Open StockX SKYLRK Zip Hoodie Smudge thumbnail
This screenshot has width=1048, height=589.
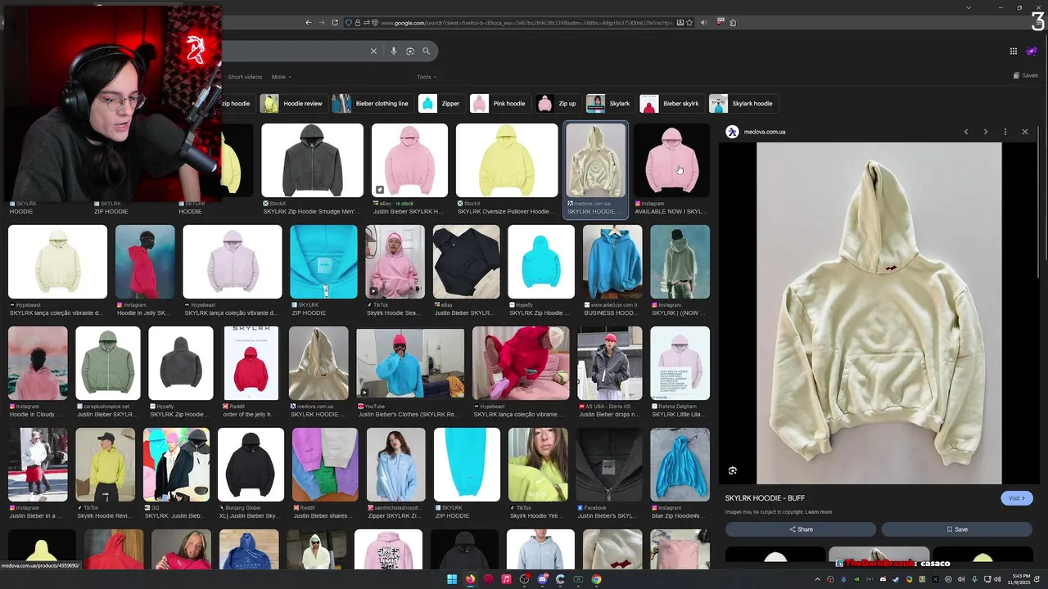click(x=312, y=160)
